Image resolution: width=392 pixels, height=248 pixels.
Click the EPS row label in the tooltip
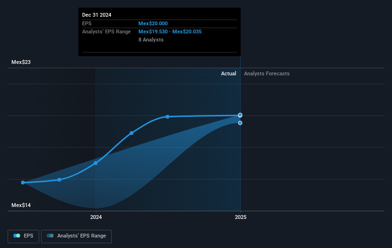point(87,23)
